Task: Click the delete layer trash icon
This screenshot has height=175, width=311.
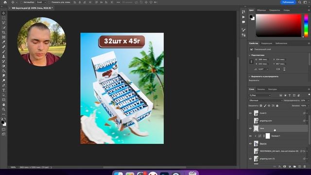Action: [x=305, y=166]
